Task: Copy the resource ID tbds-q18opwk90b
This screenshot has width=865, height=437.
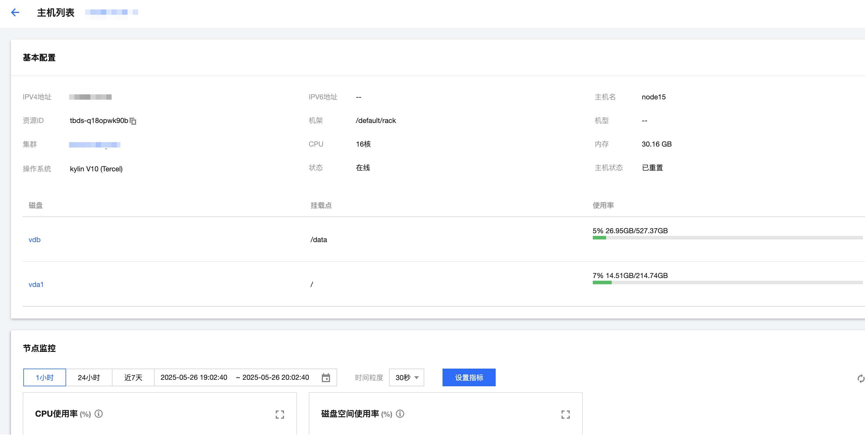Action: tap(133, 121)
